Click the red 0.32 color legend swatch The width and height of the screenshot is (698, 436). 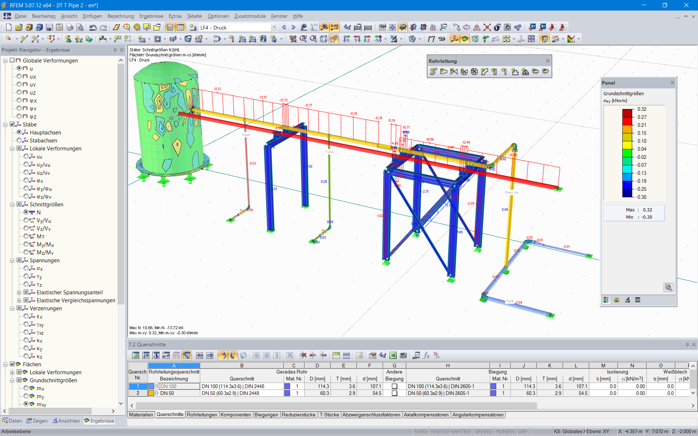click(x=627, y=113)
